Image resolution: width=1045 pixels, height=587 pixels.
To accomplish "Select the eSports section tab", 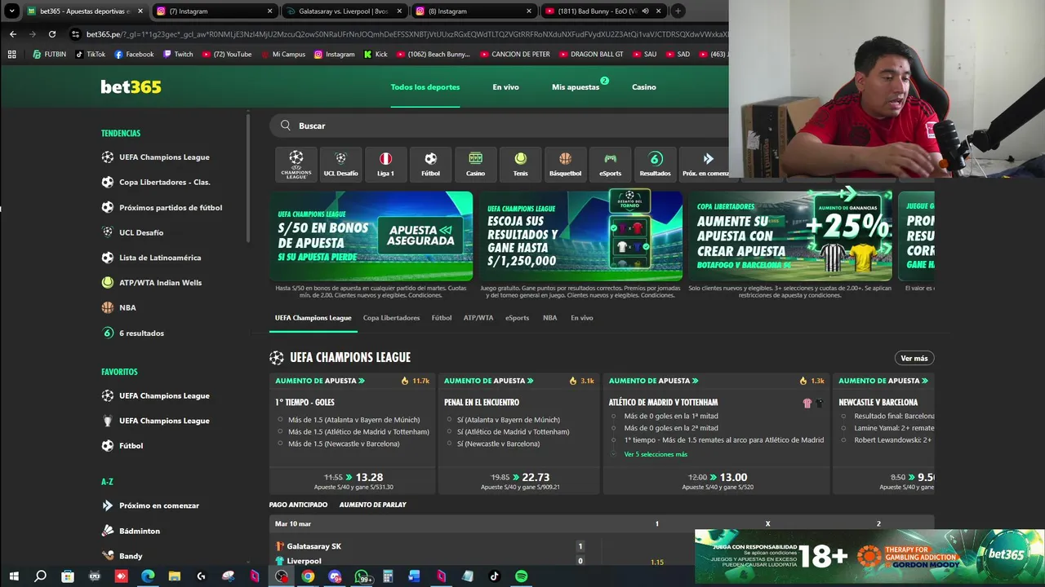I will click(x=517, y=318).
